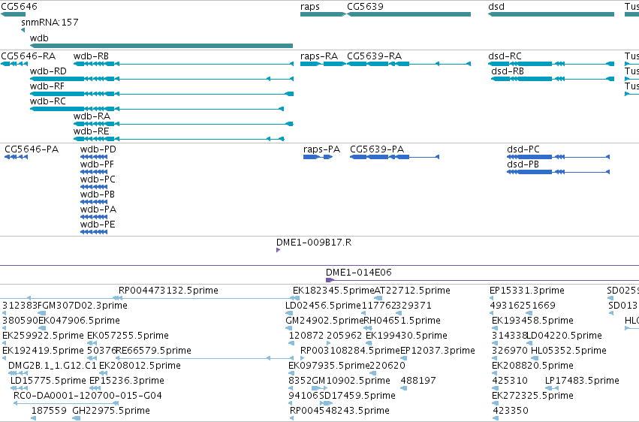Select the RE66579.5prime EST label
639x422 pixels.
154,351
